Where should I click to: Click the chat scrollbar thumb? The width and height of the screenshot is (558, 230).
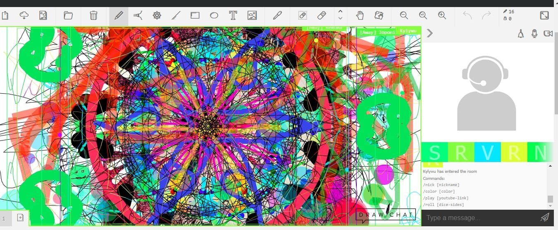550,199
